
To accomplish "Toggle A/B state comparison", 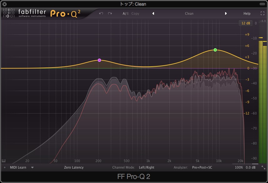I will (x=126, y=13).
